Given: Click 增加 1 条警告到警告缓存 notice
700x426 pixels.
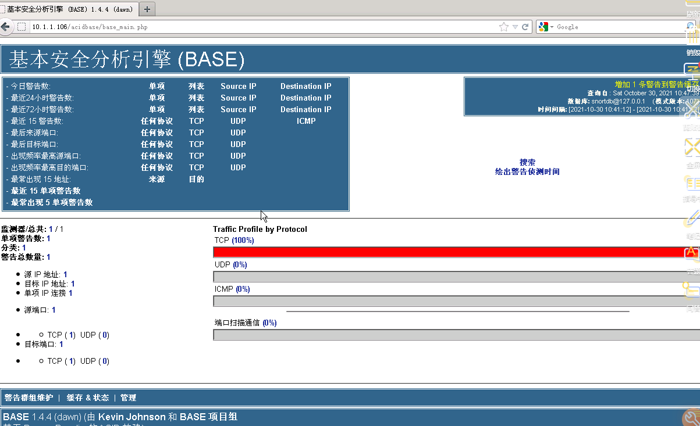Looking at the screenshot, I should coord(656,84).
